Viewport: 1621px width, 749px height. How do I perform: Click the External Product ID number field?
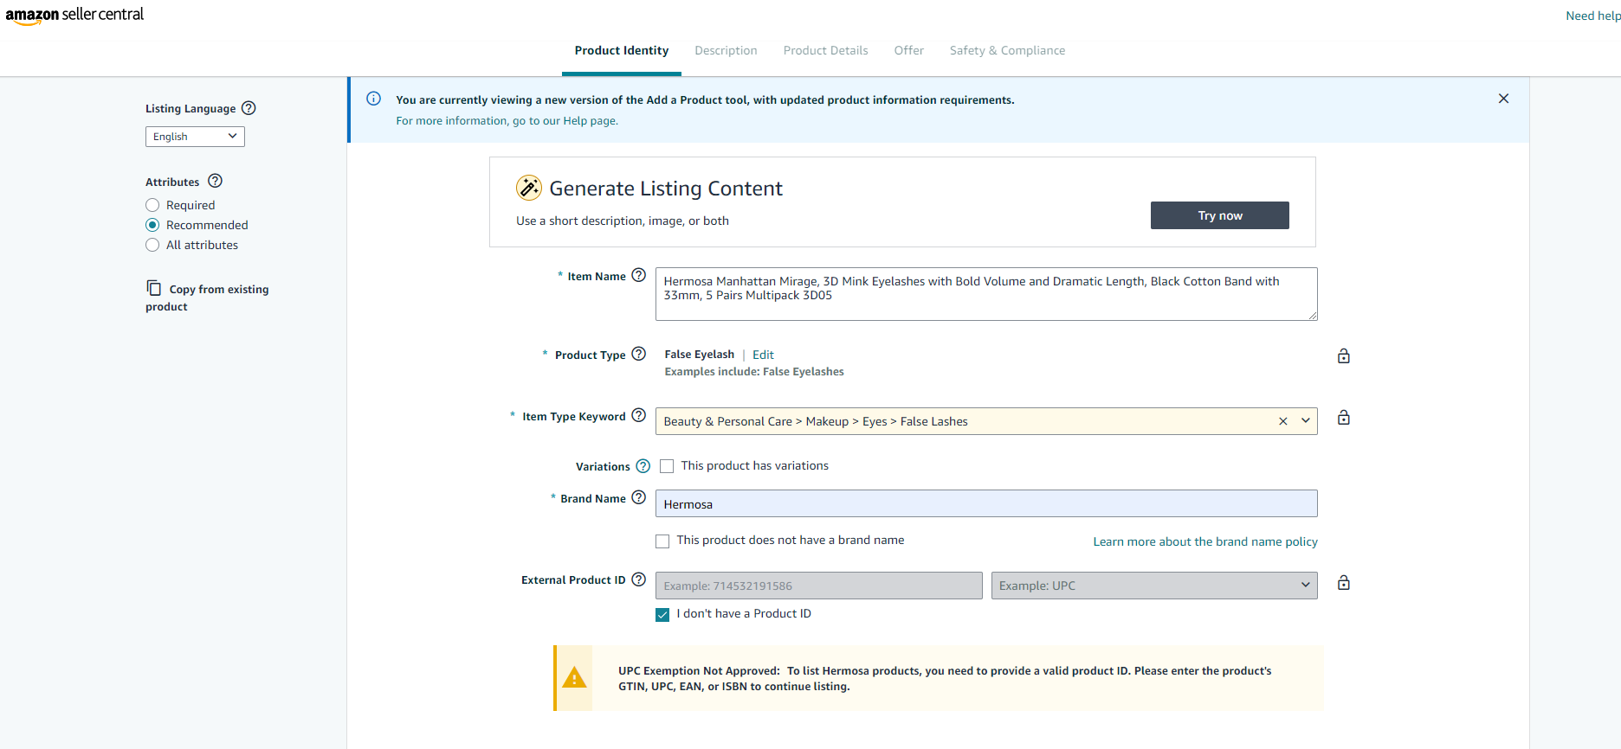click(819, 586)
